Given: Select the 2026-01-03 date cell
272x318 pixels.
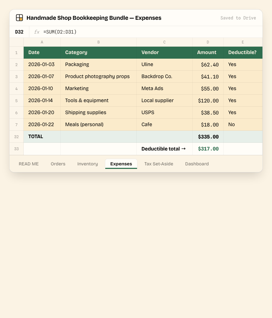Looking at the screenshot, I should pos(42,65).
